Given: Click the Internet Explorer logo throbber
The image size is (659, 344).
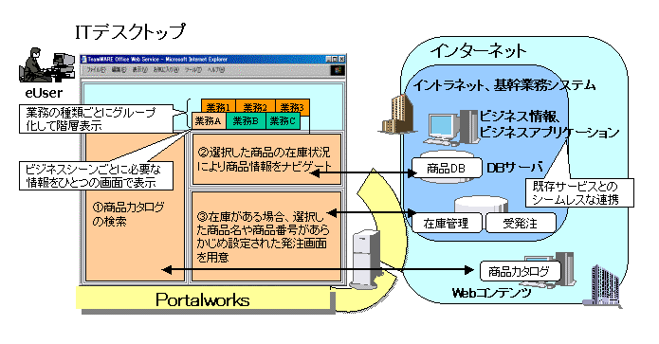Looking at the screenshot, I should 338,70.
